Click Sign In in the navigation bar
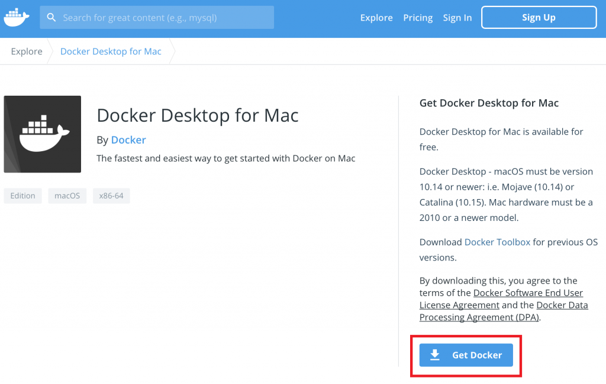 click(457, 17)
